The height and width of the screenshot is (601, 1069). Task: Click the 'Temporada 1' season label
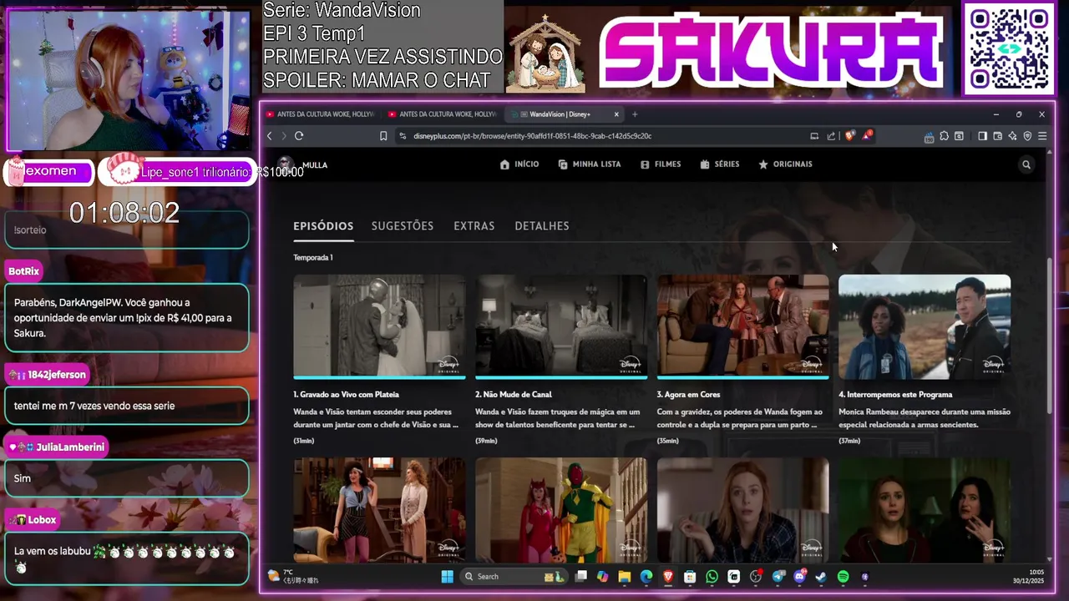coord(313,258)
